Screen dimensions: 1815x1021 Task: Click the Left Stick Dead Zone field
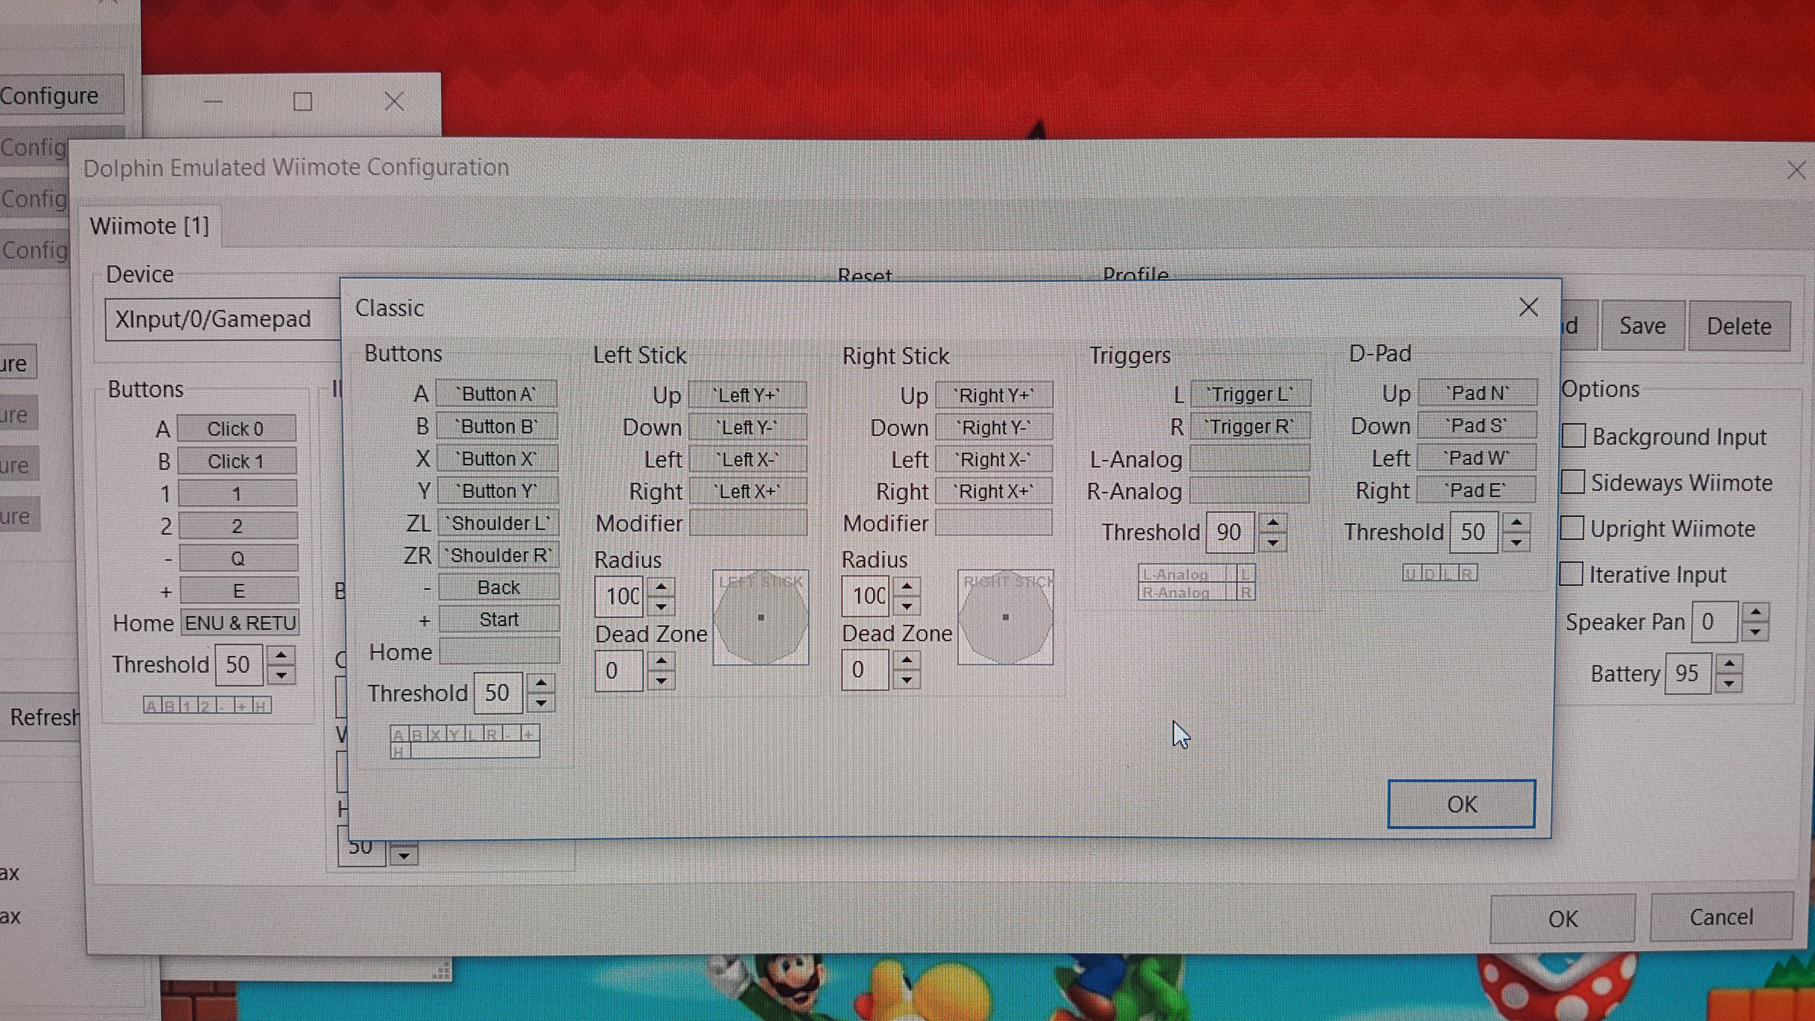(x=619, y=670)
